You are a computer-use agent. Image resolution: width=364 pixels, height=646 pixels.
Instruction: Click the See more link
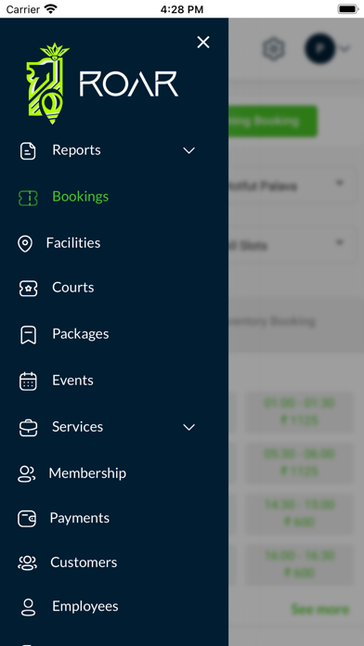click(x=320, y=609)
